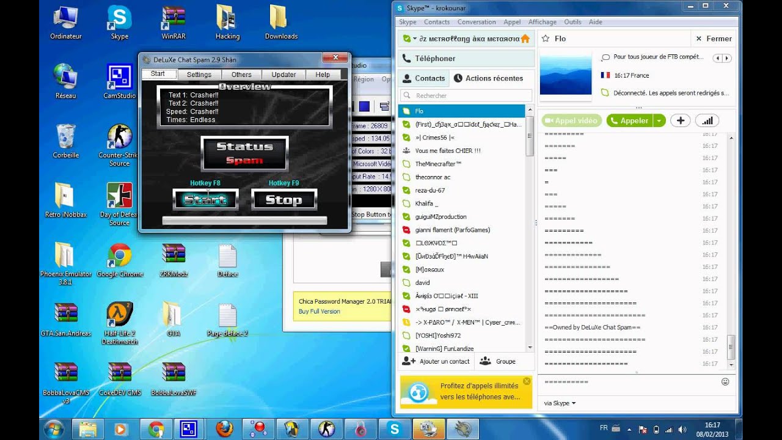Show hidden tray icons arrow
Viewport: 782px width, 440px height.
[x=629, y=430]
